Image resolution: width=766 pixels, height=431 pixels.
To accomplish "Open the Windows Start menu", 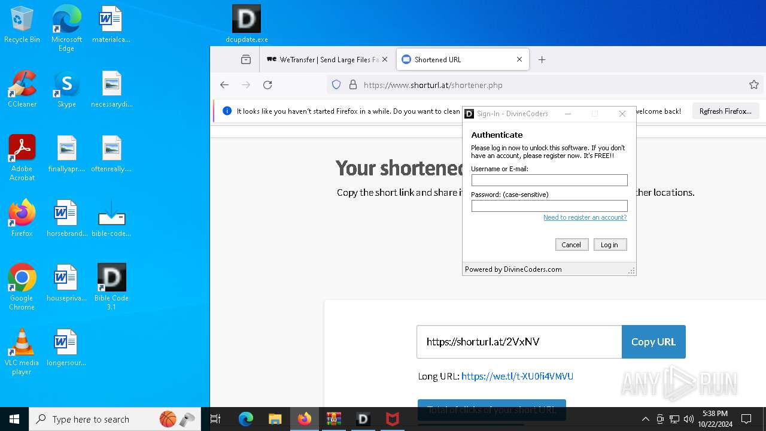I will point(14,419).
